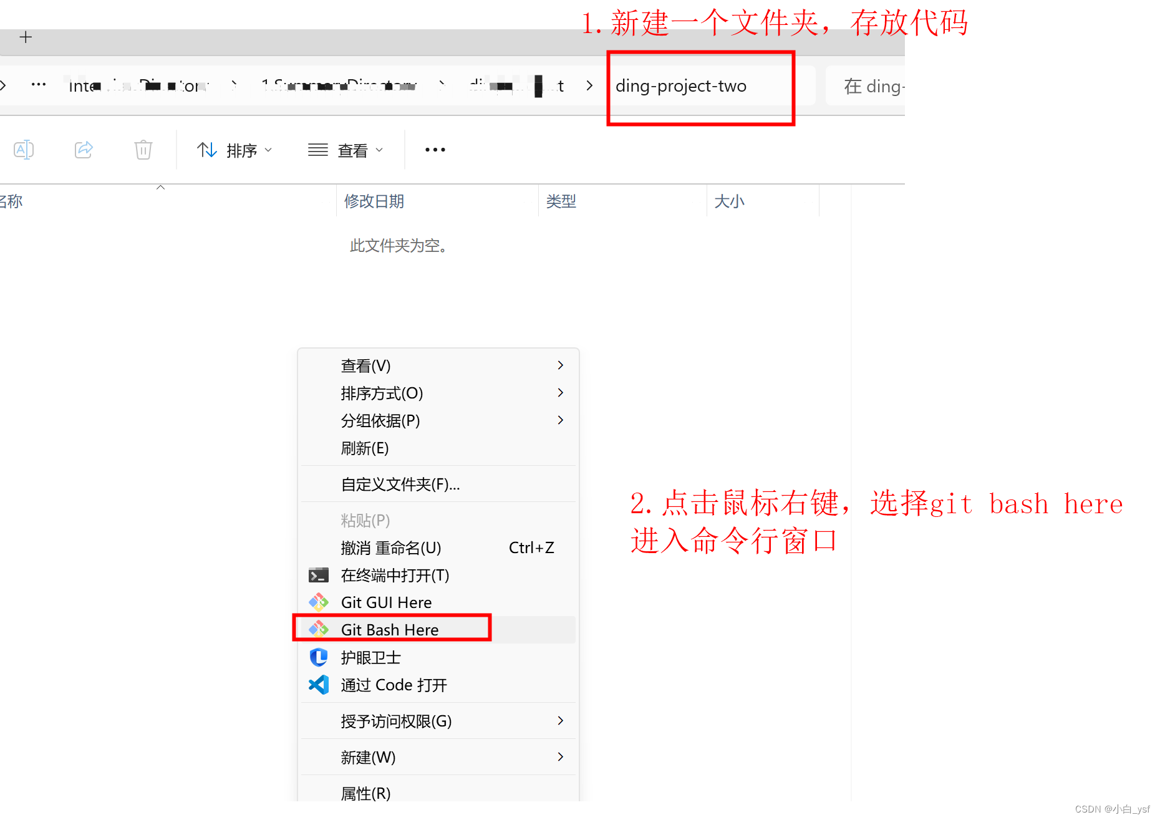This screenshot has height=820, width=1160.
Task: Click chevron arrow next to 查看(V)
Action: coord(560,365)
